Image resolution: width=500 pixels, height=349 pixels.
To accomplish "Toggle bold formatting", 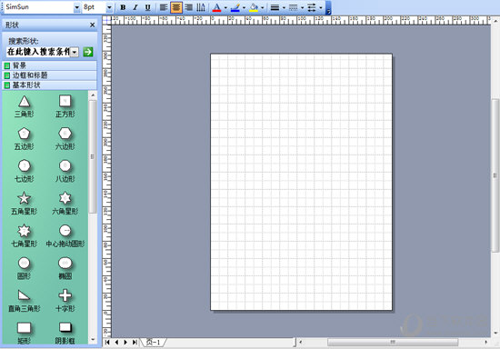I will click(x=123, y=7).
